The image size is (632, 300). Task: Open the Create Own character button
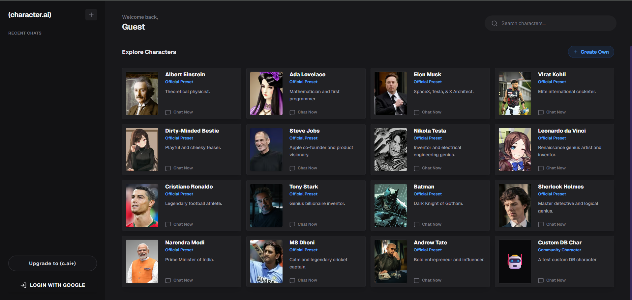tap(591, 52)
